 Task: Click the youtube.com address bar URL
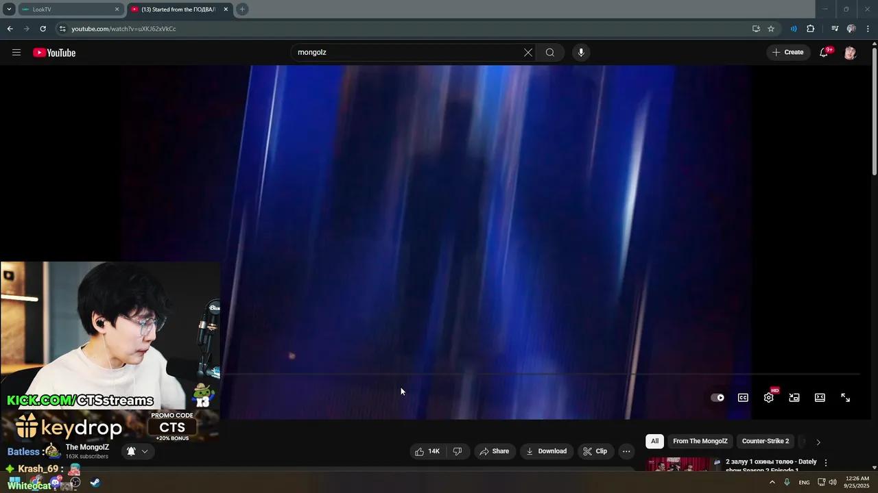tap(123, 29)
